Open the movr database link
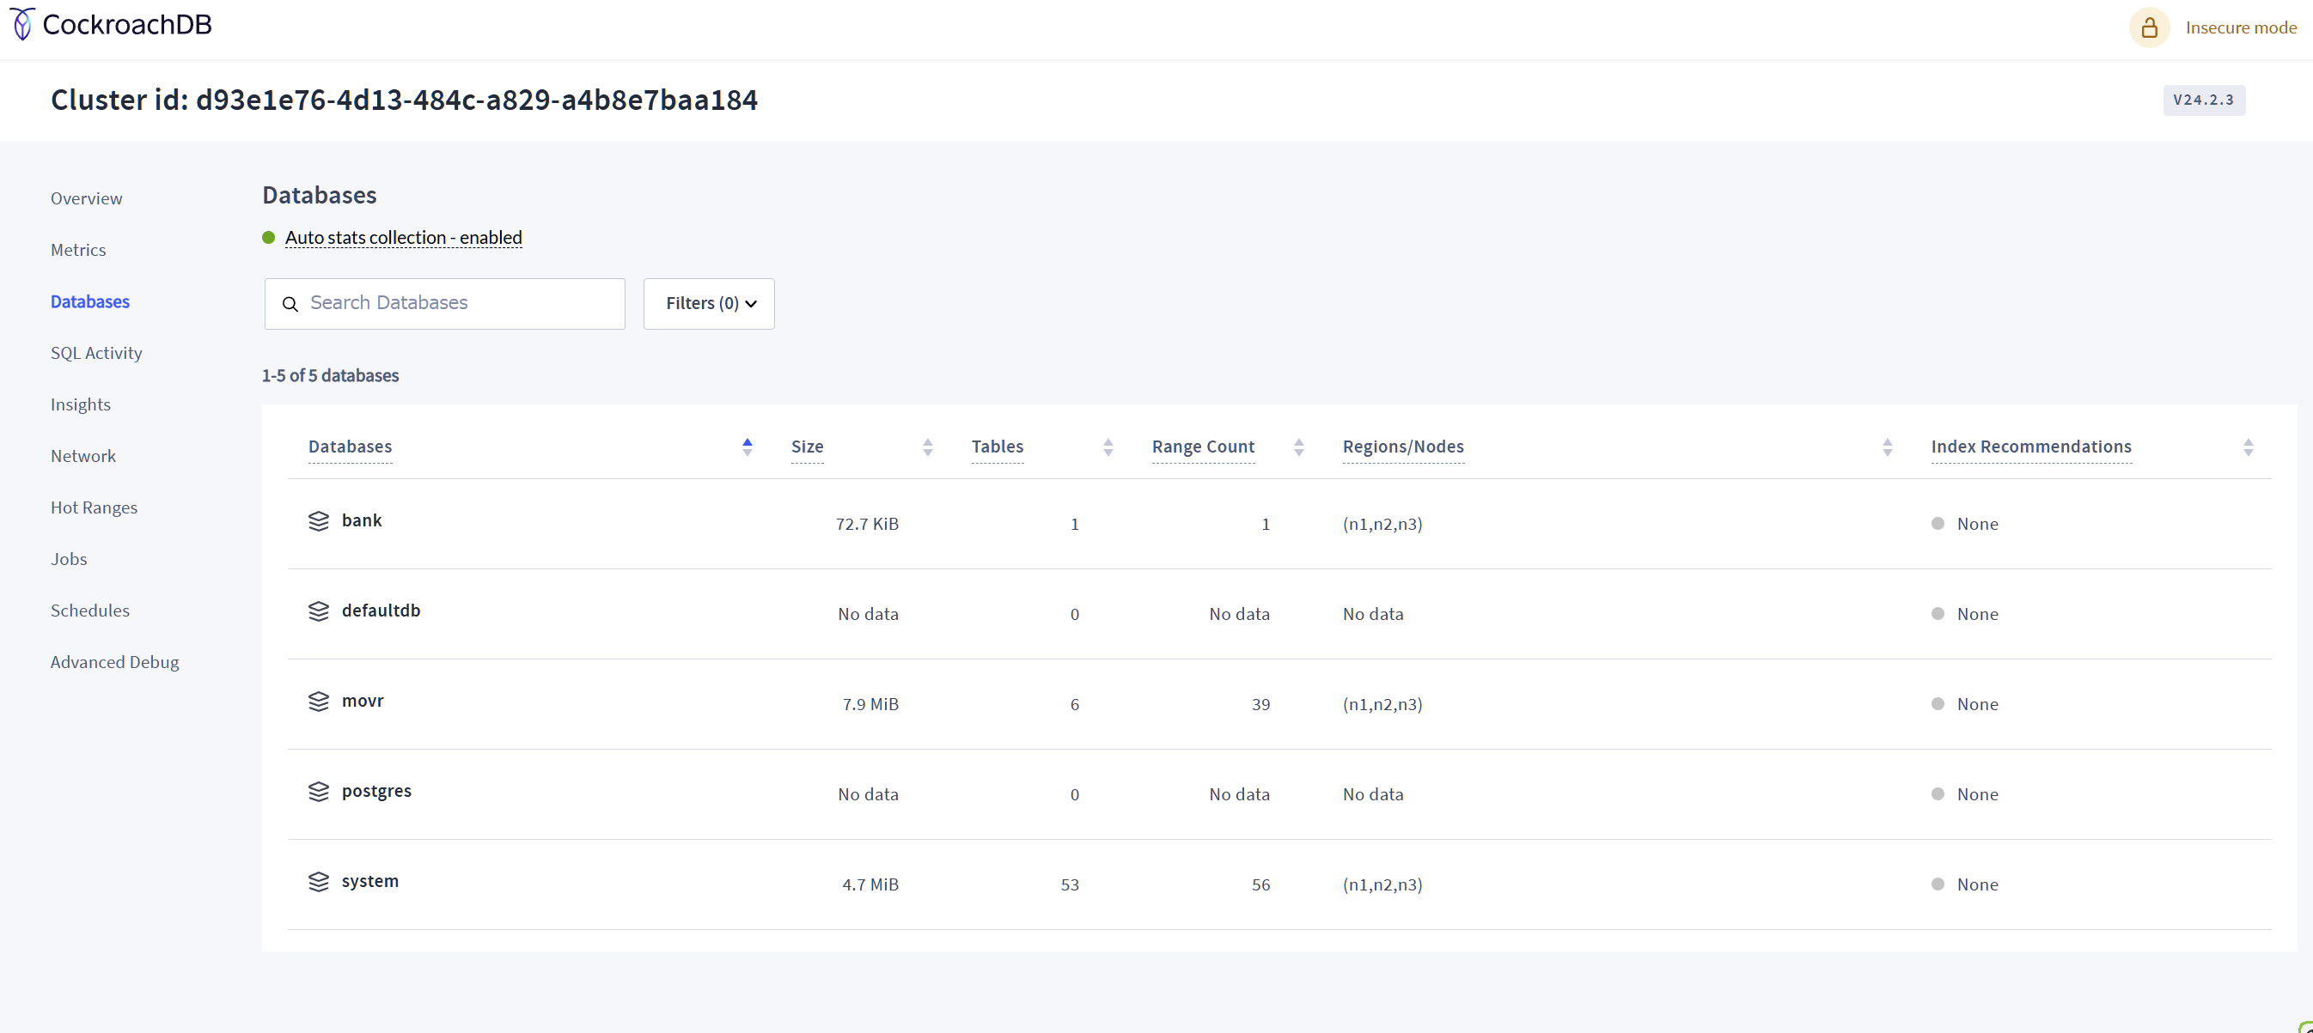This screenshot has width=2313, height=1033. coord(363,702)
